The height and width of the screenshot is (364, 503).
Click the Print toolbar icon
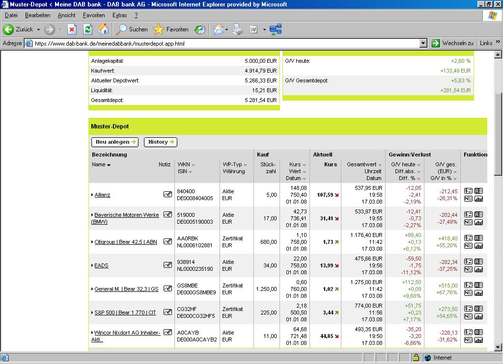click(x=238, y=29)
